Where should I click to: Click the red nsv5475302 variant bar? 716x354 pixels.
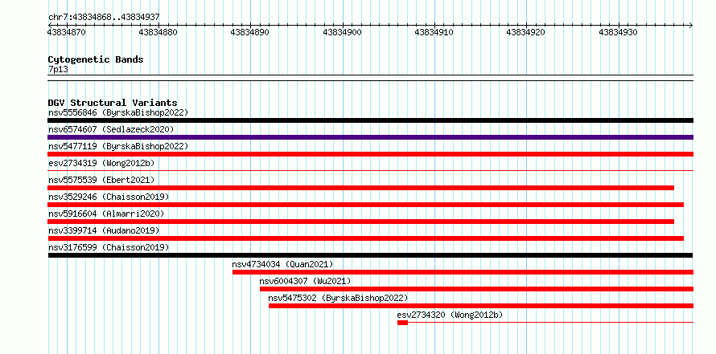pyautogui.click(x=481, y=306)
